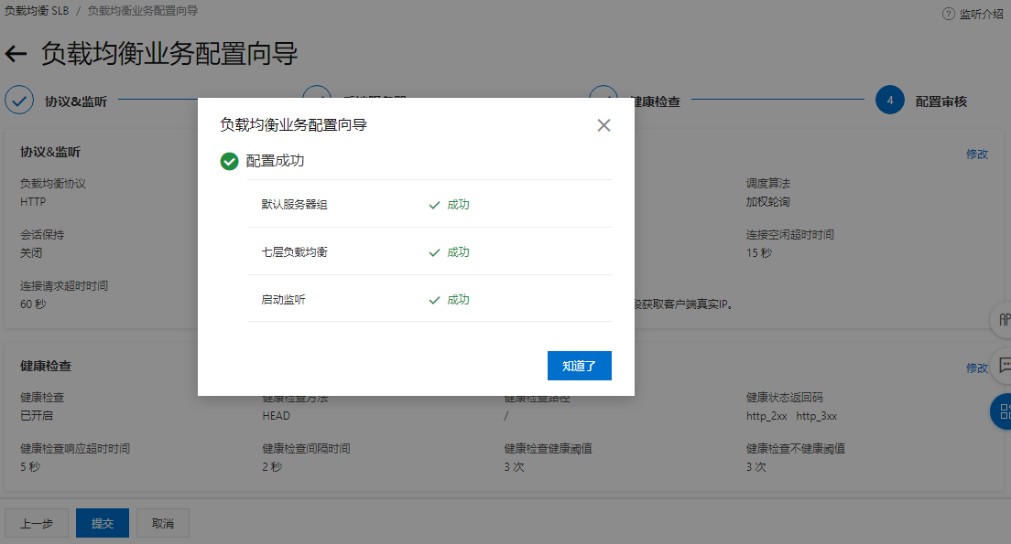The image size is (1011, 544).
Task: Click the 启动监听 row label
Action: [x=283, y=300]
